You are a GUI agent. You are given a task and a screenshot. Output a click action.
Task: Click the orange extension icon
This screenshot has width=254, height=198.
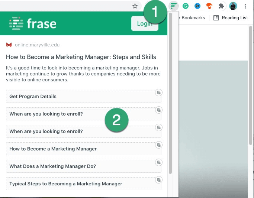(x=209, y=6)
